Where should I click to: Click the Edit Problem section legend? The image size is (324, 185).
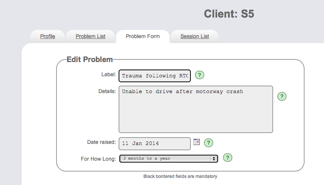click(90, 59)
